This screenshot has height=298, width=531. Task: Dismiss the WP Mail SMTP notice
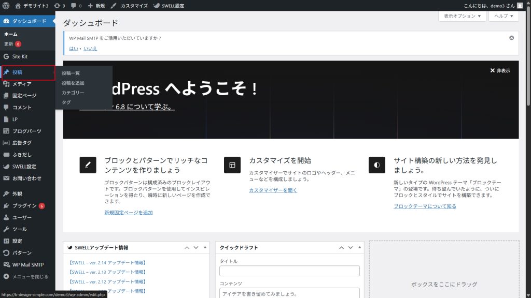[511, 38]
